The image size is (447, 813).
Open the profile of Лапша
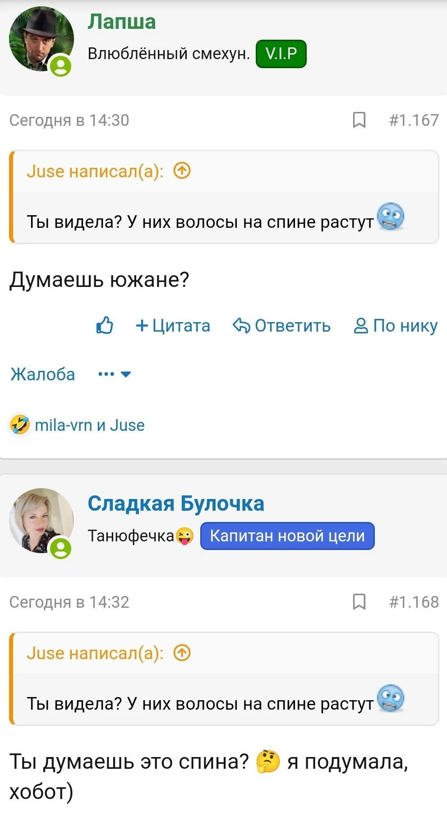click(122, 21)
